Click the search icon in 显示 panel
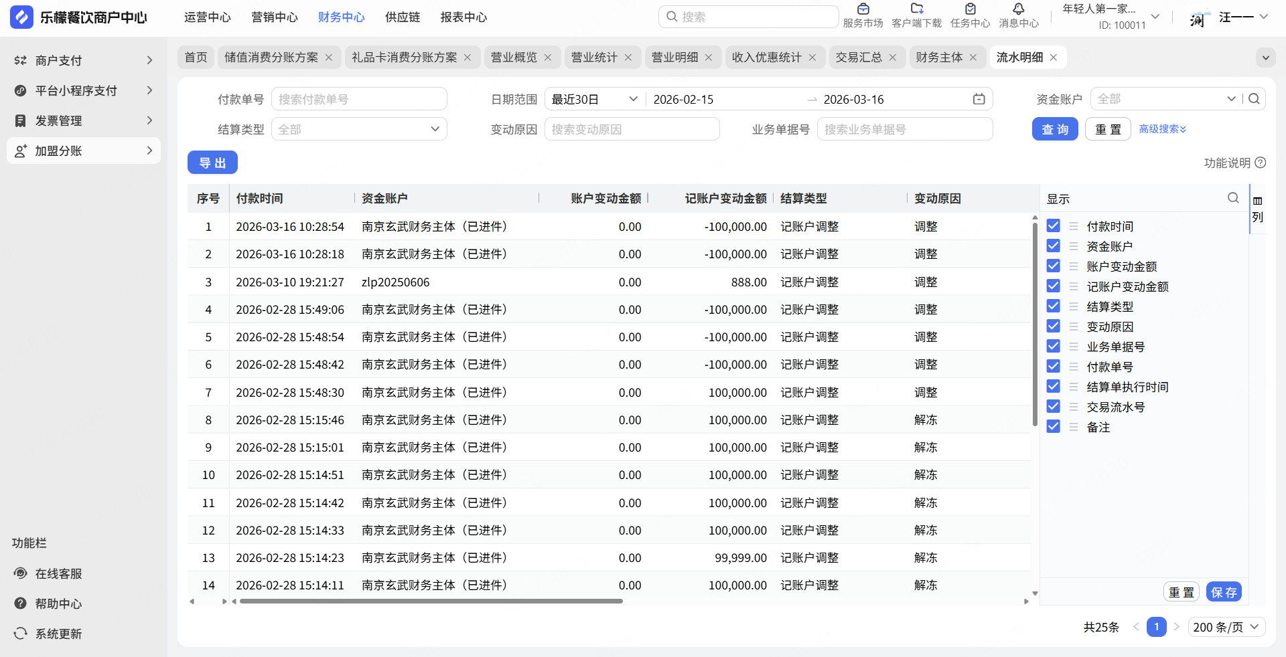 tap(1232, 198)
